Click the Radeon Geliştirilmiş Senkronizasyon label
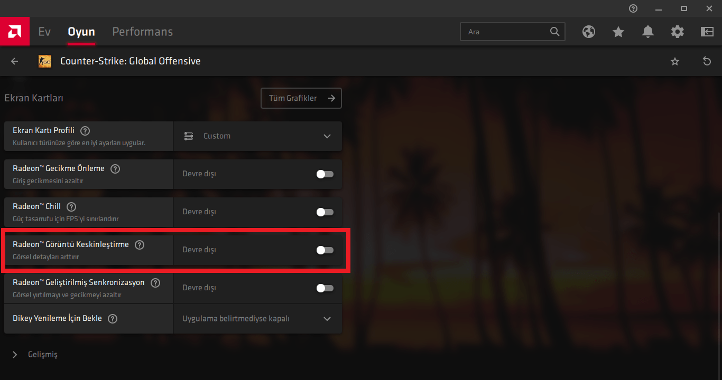722x380 pixels. (x=79, y=282)
